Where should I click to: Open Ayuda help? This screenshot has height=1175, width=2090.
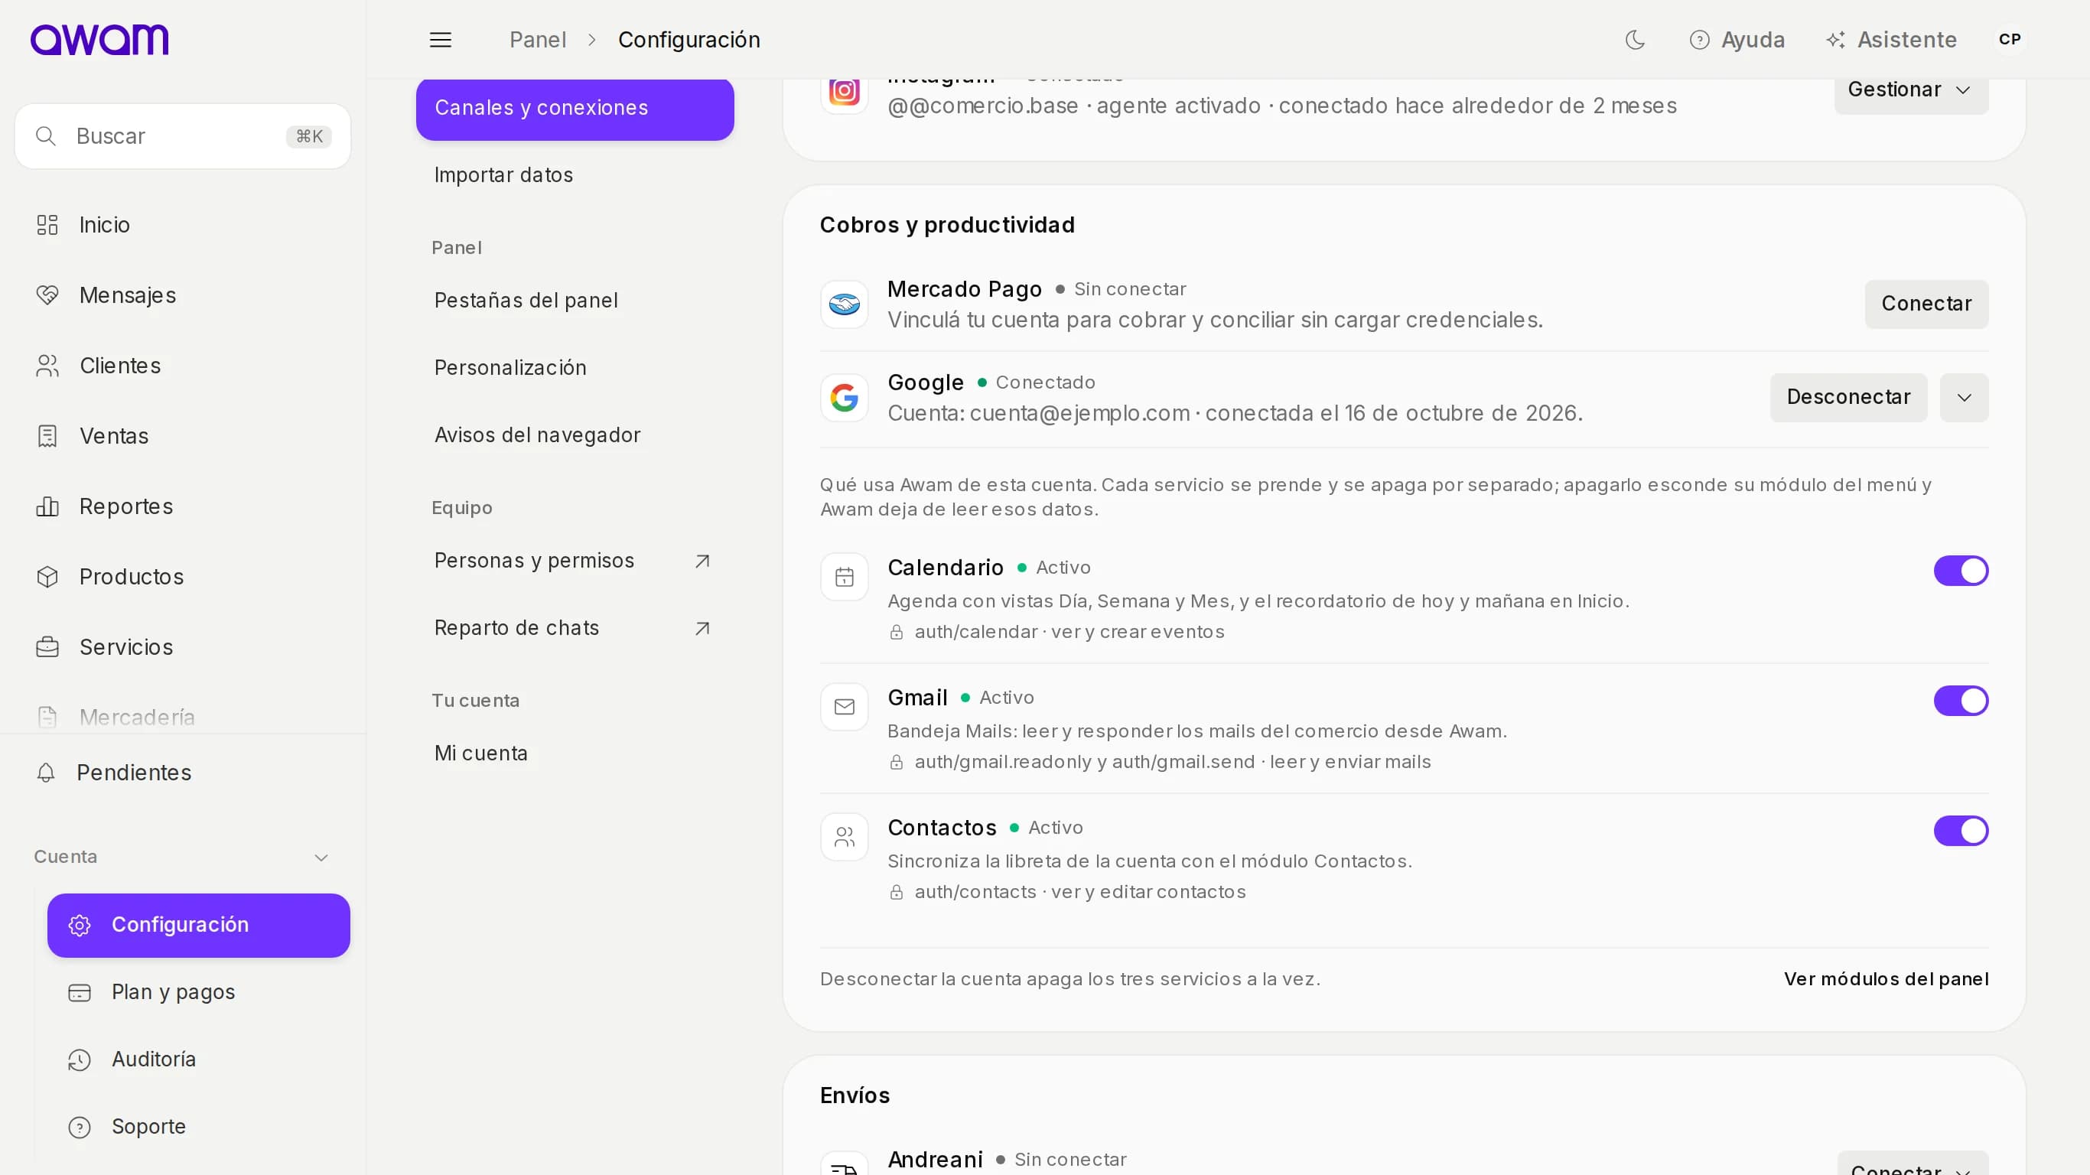1737,40
